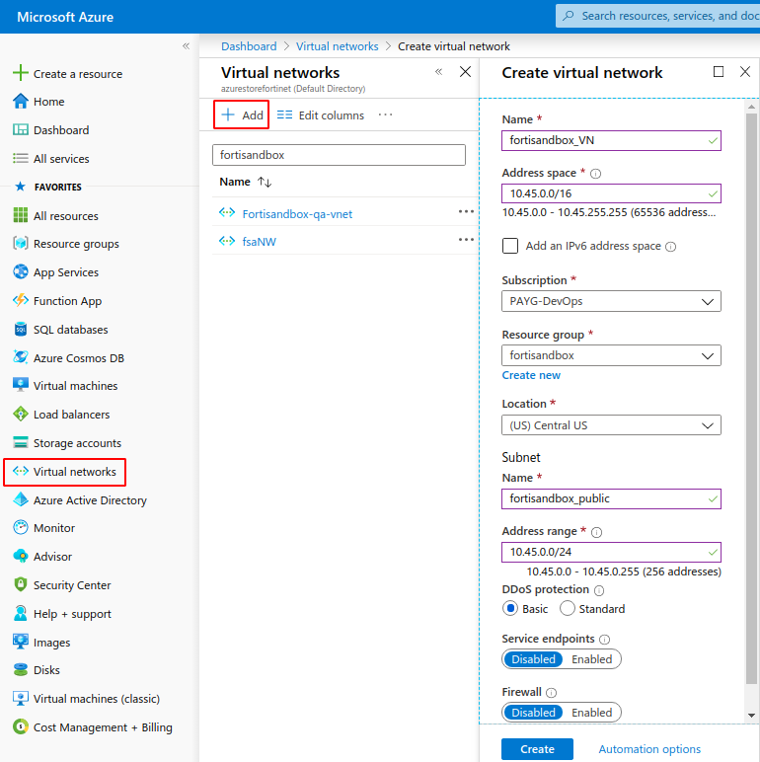Viewport: 760px width, 762px height.
Task: Open fsaNW virtual network link
Action: (x=259, y=242)
